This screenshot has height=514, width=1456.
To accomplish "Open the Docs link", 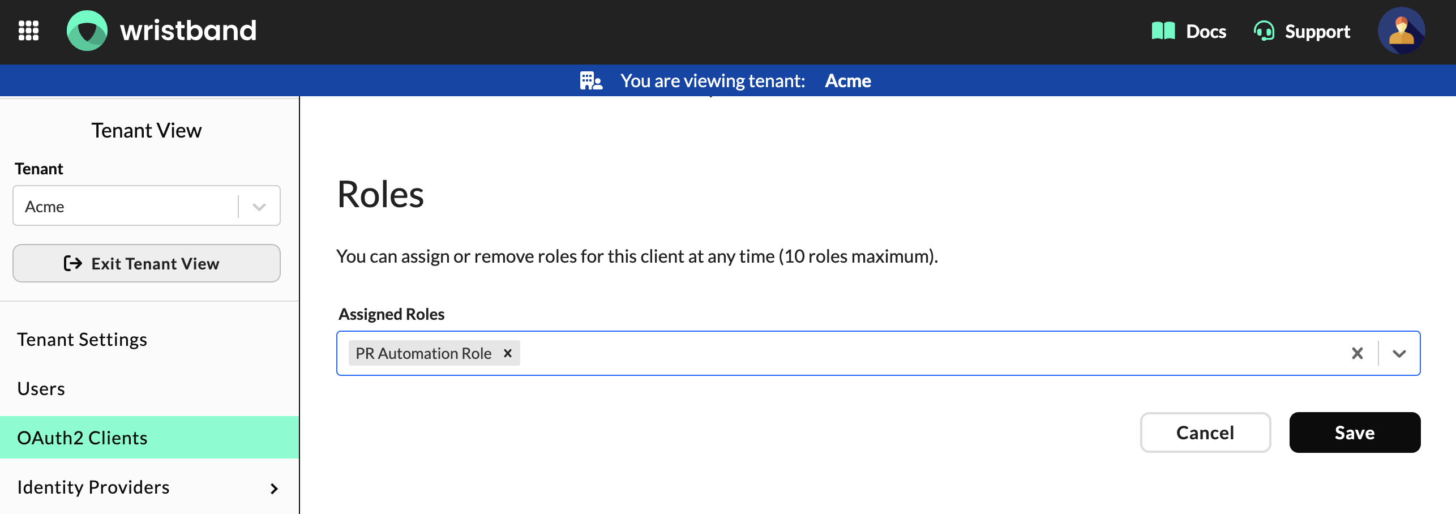I will pos(1206,31).
